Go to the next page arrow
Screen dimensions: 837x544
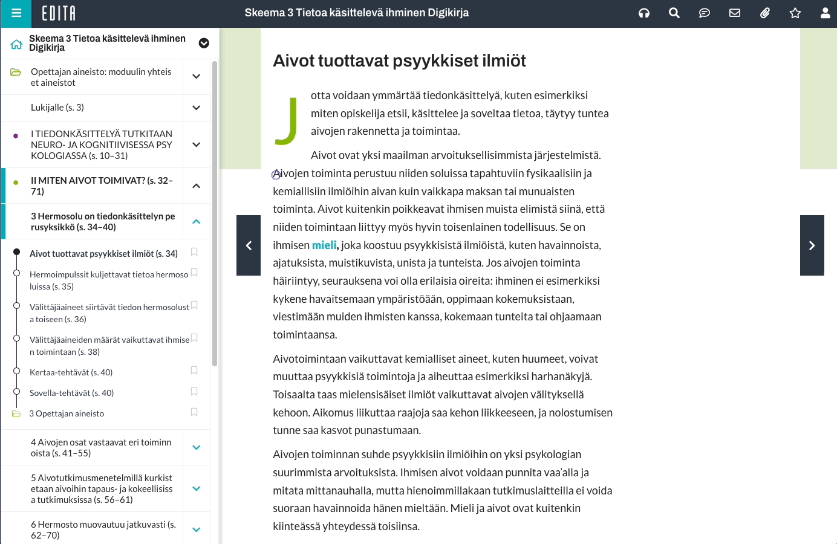[x=812, y=245]
